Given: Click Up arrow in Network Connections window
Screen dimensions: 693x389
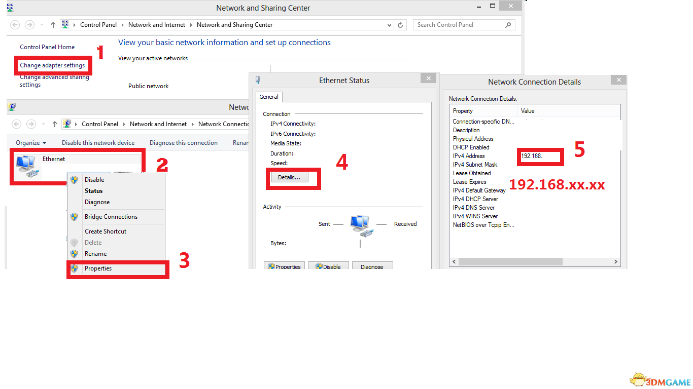Looking at the screenshot, I should coord(55,124).
